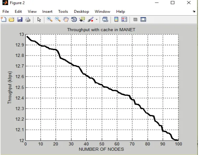This screenshot has width=199, height=155.
Task: Click the y-axis label Throughput (kbps)
Action: click(x=10, y=87)
